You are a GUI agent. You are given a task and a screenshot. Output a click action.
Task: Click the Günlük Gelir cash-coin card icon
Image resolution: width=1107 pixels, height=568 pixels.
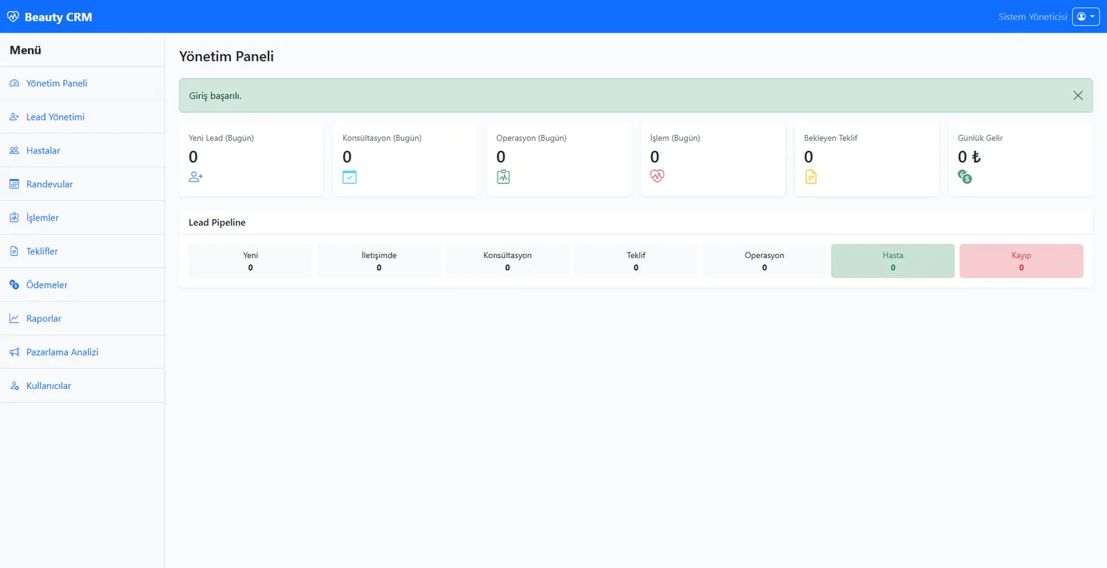[965, 177]
